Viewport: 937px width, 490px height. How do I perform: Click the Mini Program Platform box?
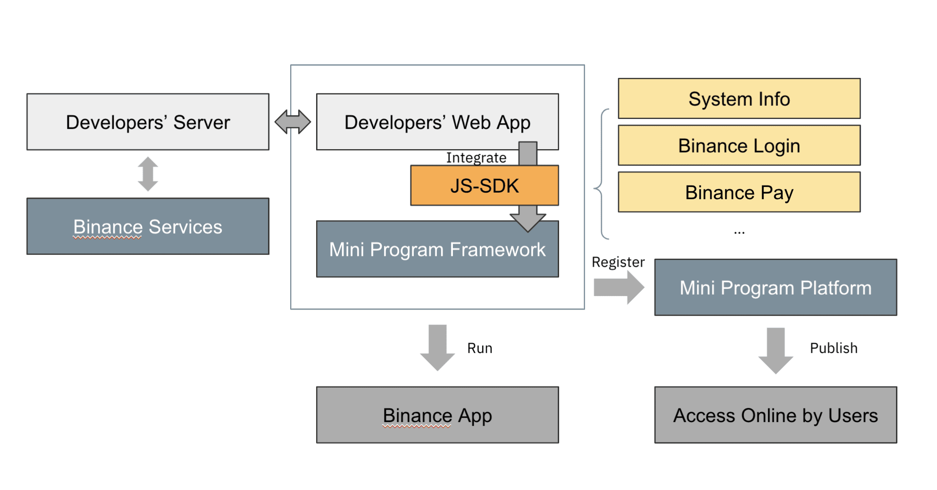[776, 287]
